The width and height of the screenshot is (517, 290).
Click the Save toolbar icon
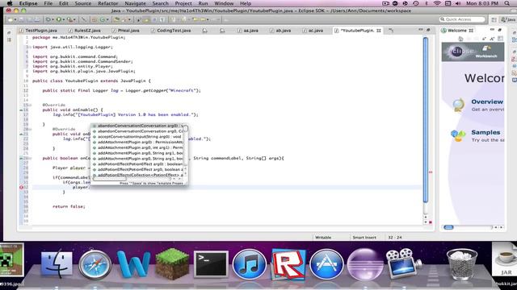(x=22, y=19)
